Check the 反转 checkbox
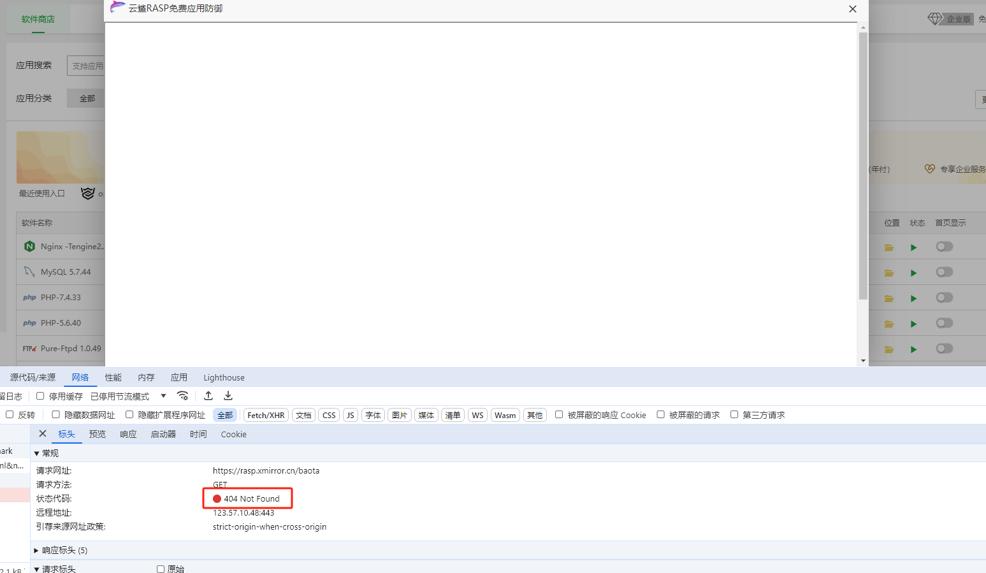 point(10,414)
